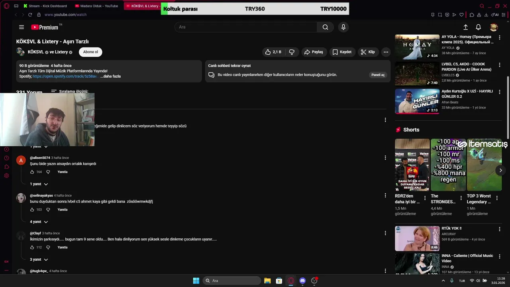Open menu for TOP 3 Worst Legendary Short

tap(497, 198)
